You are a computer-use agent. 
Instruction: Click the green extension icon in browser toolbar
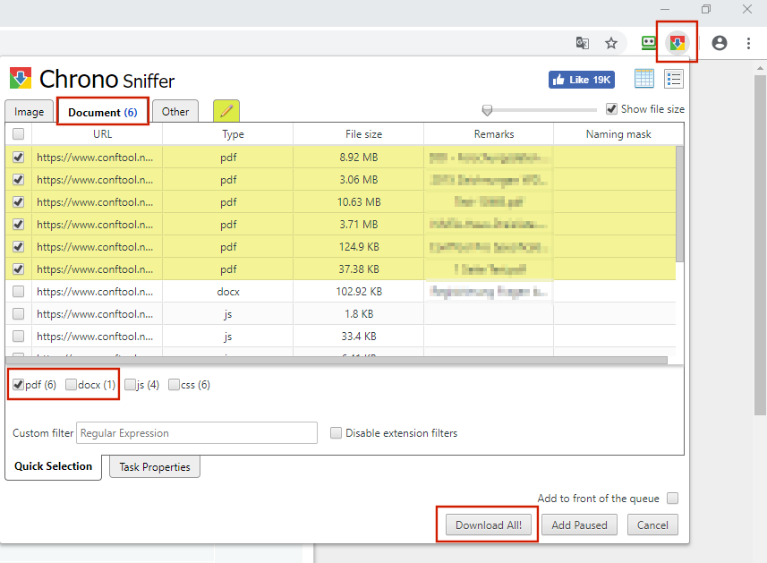coord(649,43)
